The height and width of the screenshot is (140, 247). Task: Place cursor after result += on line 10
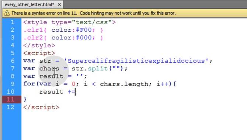click(76, 92)
